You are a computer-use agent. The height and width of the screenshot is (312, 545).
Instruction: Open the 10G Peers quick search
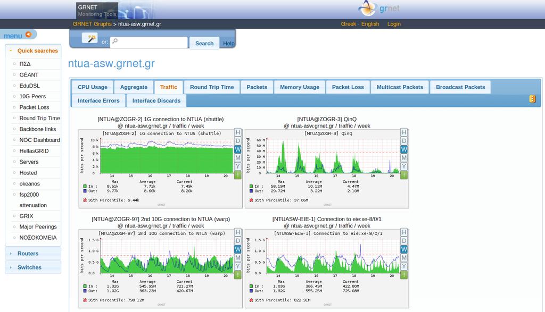coord(32,96)
